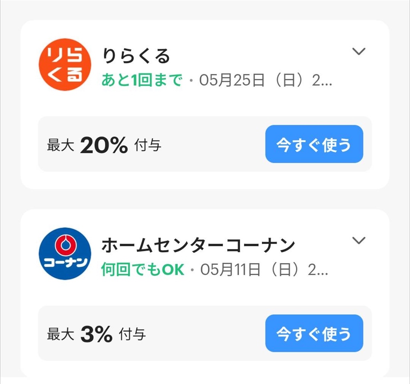Viewport: 410px width, 384px height.
Task: Expand the りらくる coupon details chevron
Action: point(358,51)
